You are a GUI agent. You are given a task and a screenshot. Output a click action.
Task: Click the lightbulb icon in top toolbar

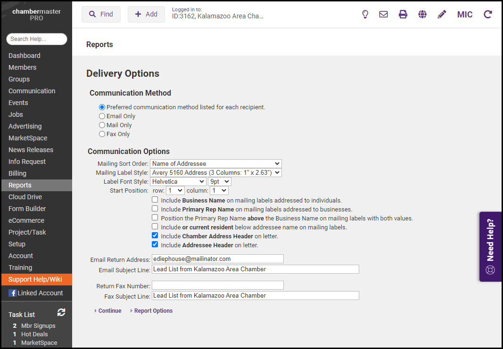(x=365, y=14)
